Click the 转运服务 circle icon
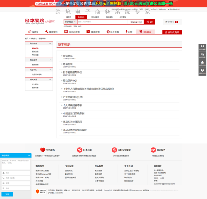The height and width of the screenshot is (199, 207). [153, 150]
